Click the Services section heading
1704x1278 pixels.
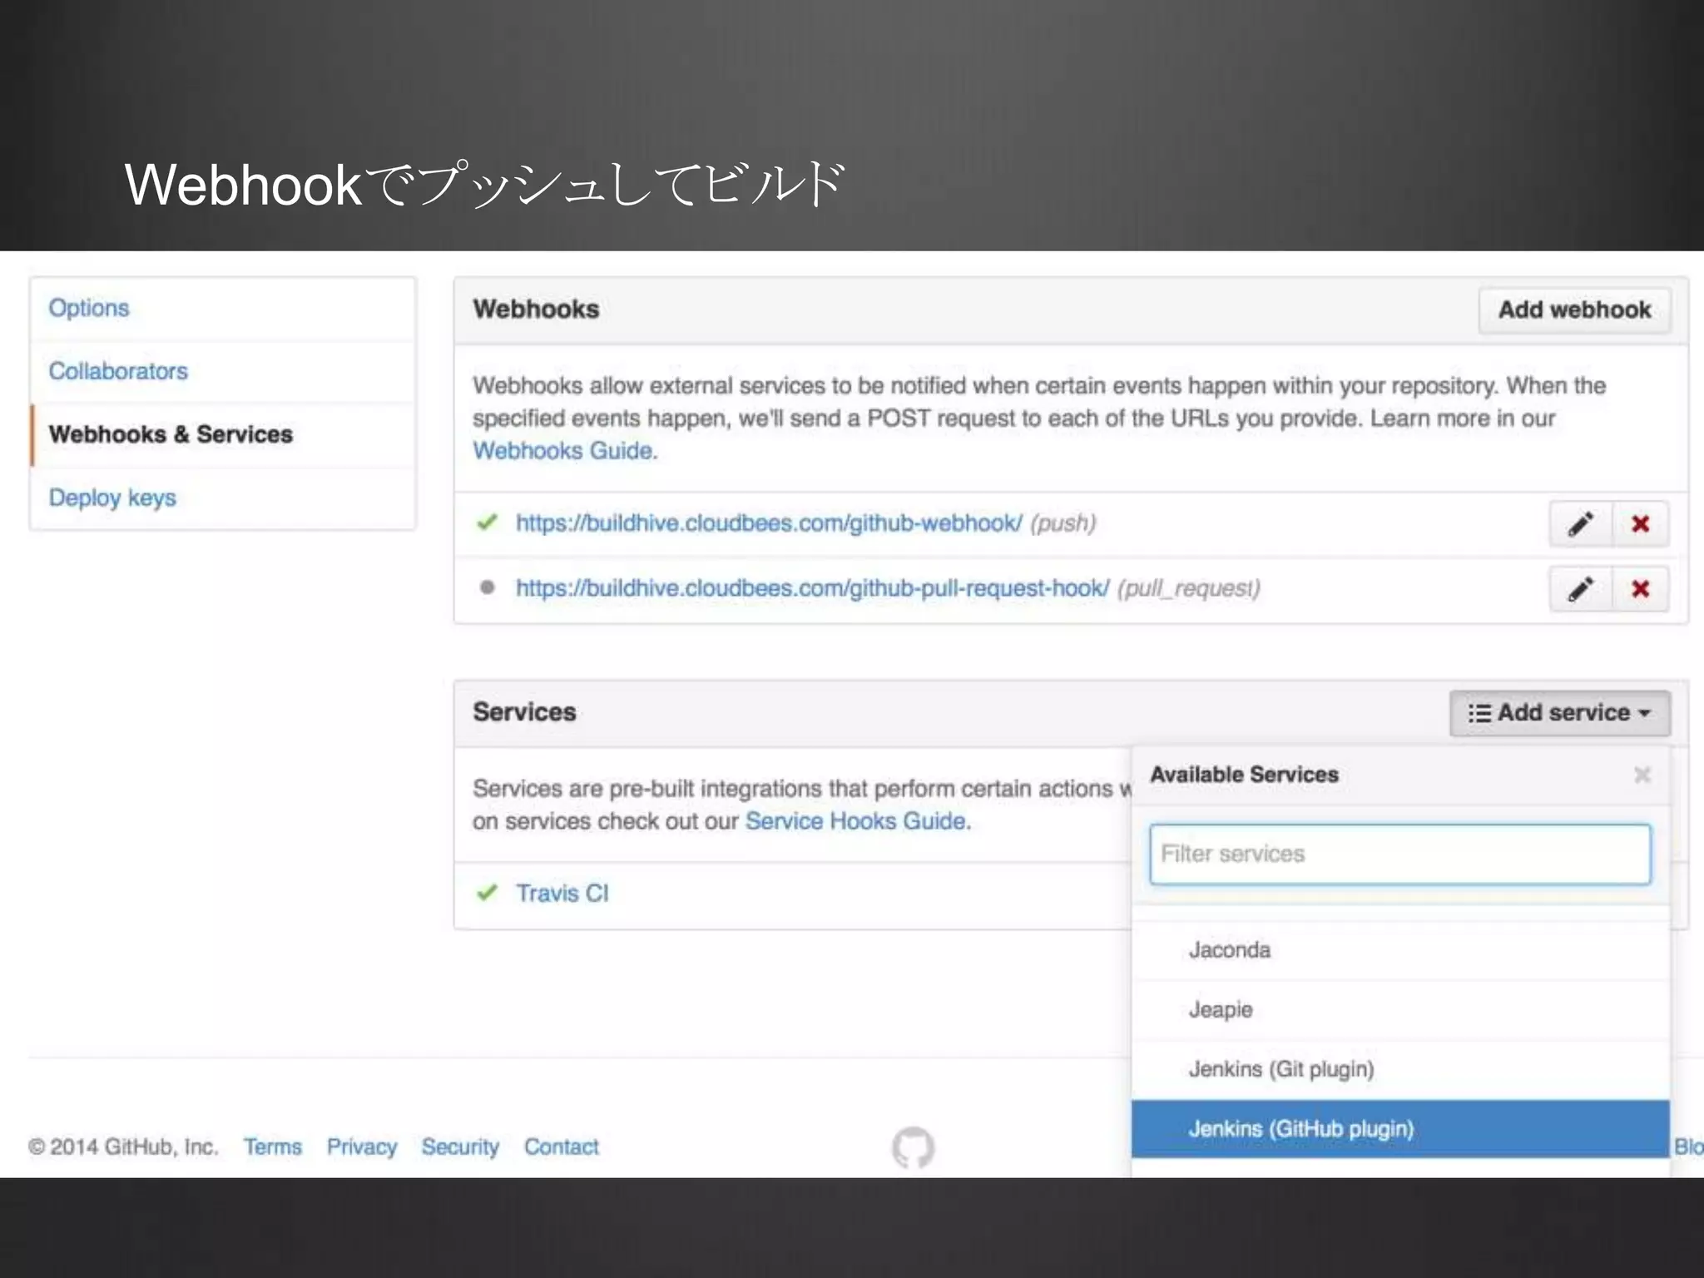coord(524,712)
